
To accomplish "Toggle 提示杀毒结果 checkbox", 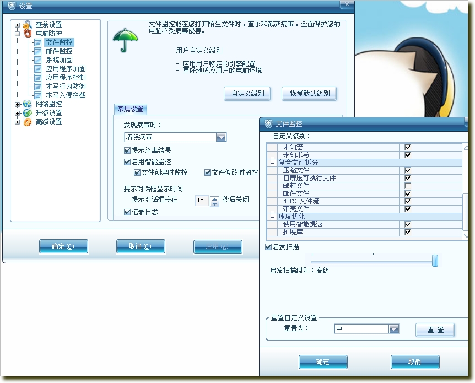I will pyautogui.click(x=127, y=150).
